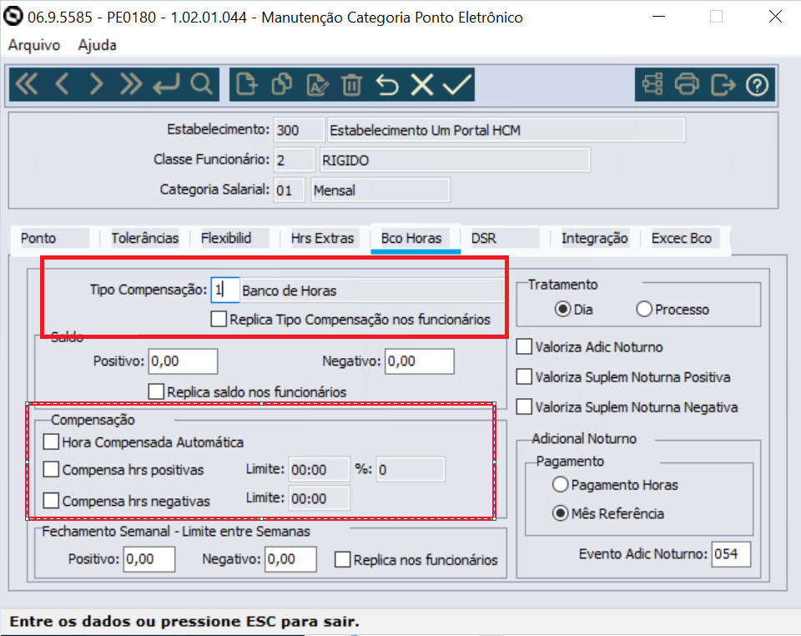Toggle Valoriza Adic Noturno
Image resolution: width=801 pixels, height=636 pixels.
point(524,347)
